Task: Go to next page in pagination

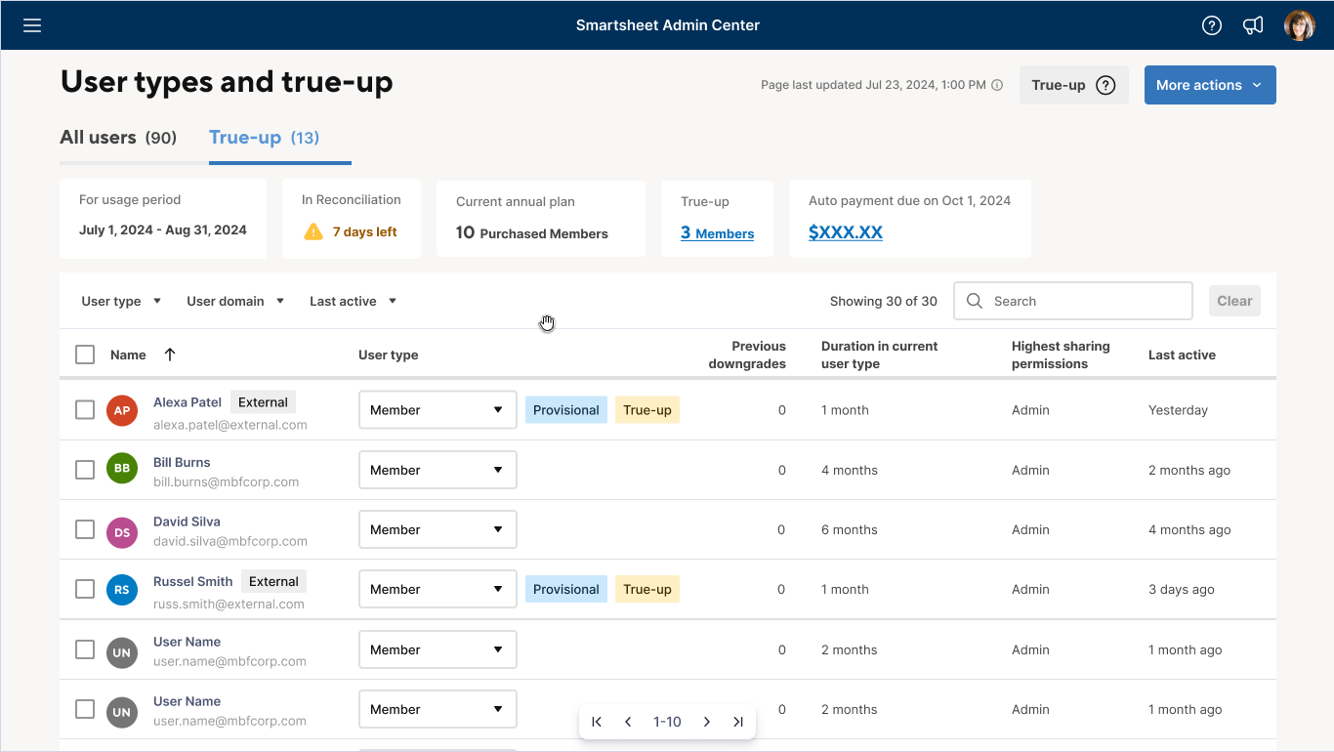Action: [707, 722]
